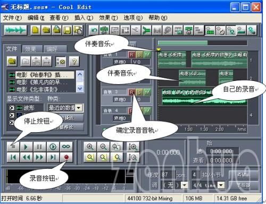
Task: Mute track 3 with its M button
Action: click(147, 92)
